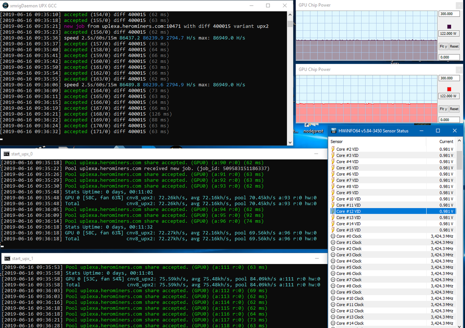This screenshot has height=328, width=465.
Task: Click the clock icon beside Core #9 Clock
Action: pyautogui.click(x=333, y=292)
